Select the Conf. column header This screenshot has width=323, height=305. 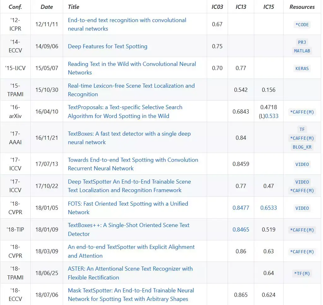pos(15,7)
